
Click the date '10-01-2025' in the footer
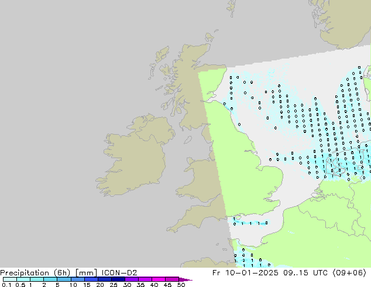tap(252, 273)
